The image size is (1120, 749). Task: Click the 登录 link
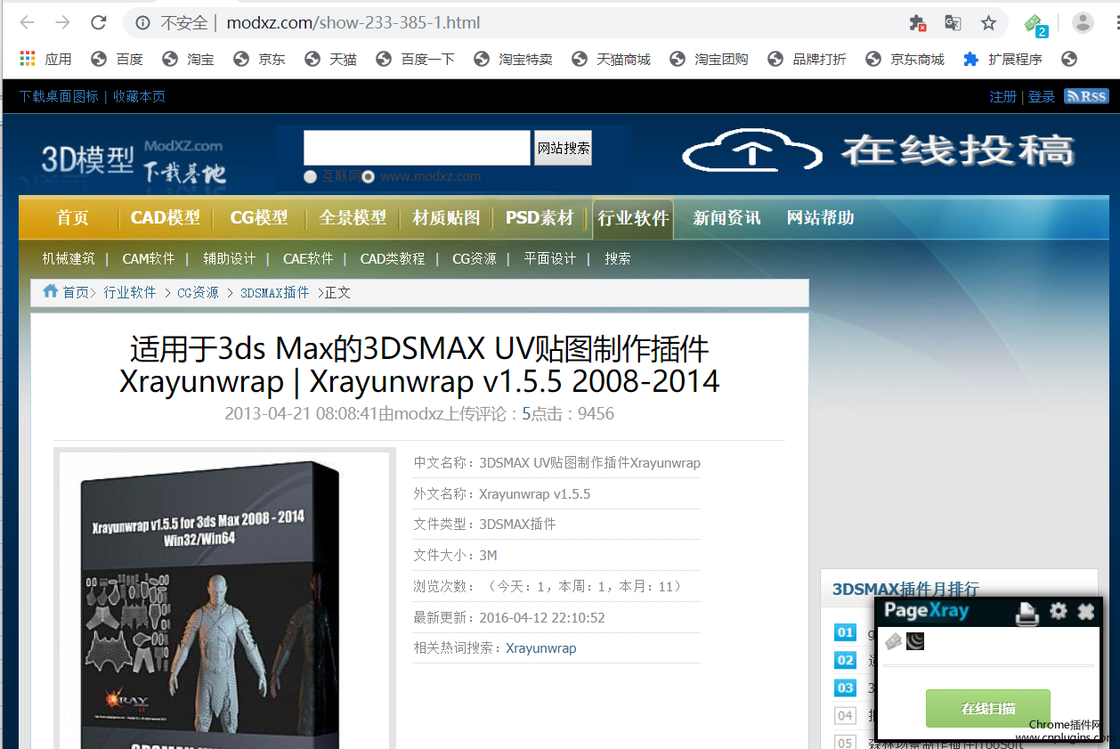click(1042, 96)
